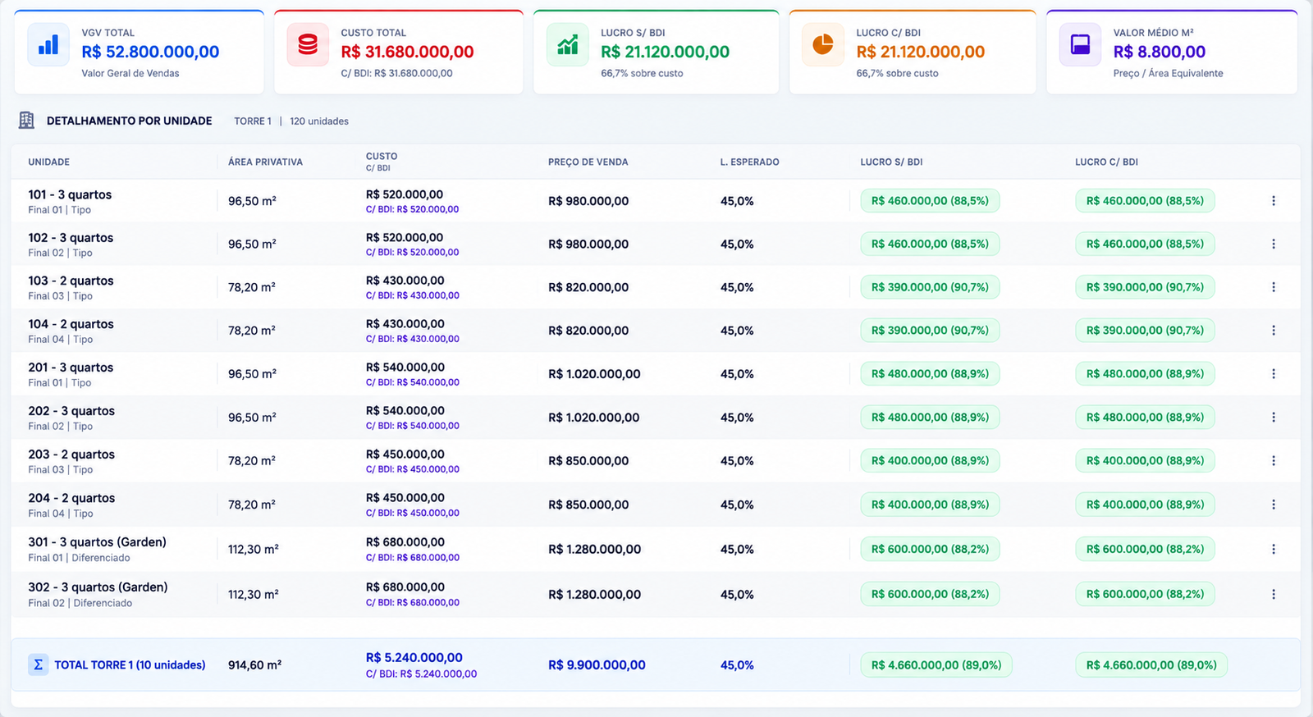
Task: Click the 120 unidades count label
Action: pos(319,121)
